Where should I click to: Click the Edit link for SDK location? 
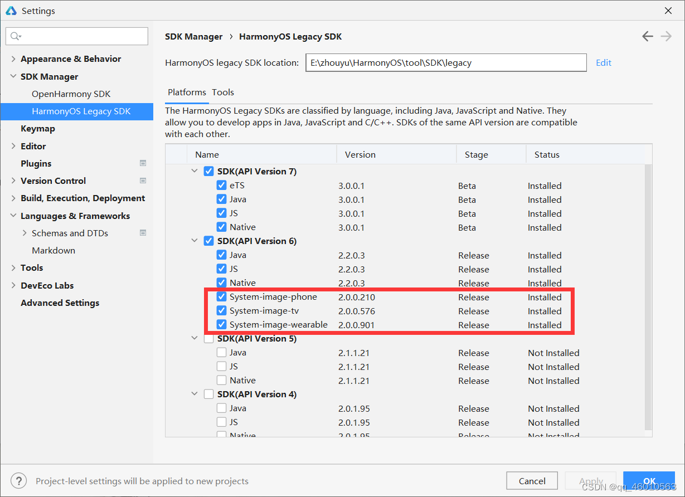point(604,63)
